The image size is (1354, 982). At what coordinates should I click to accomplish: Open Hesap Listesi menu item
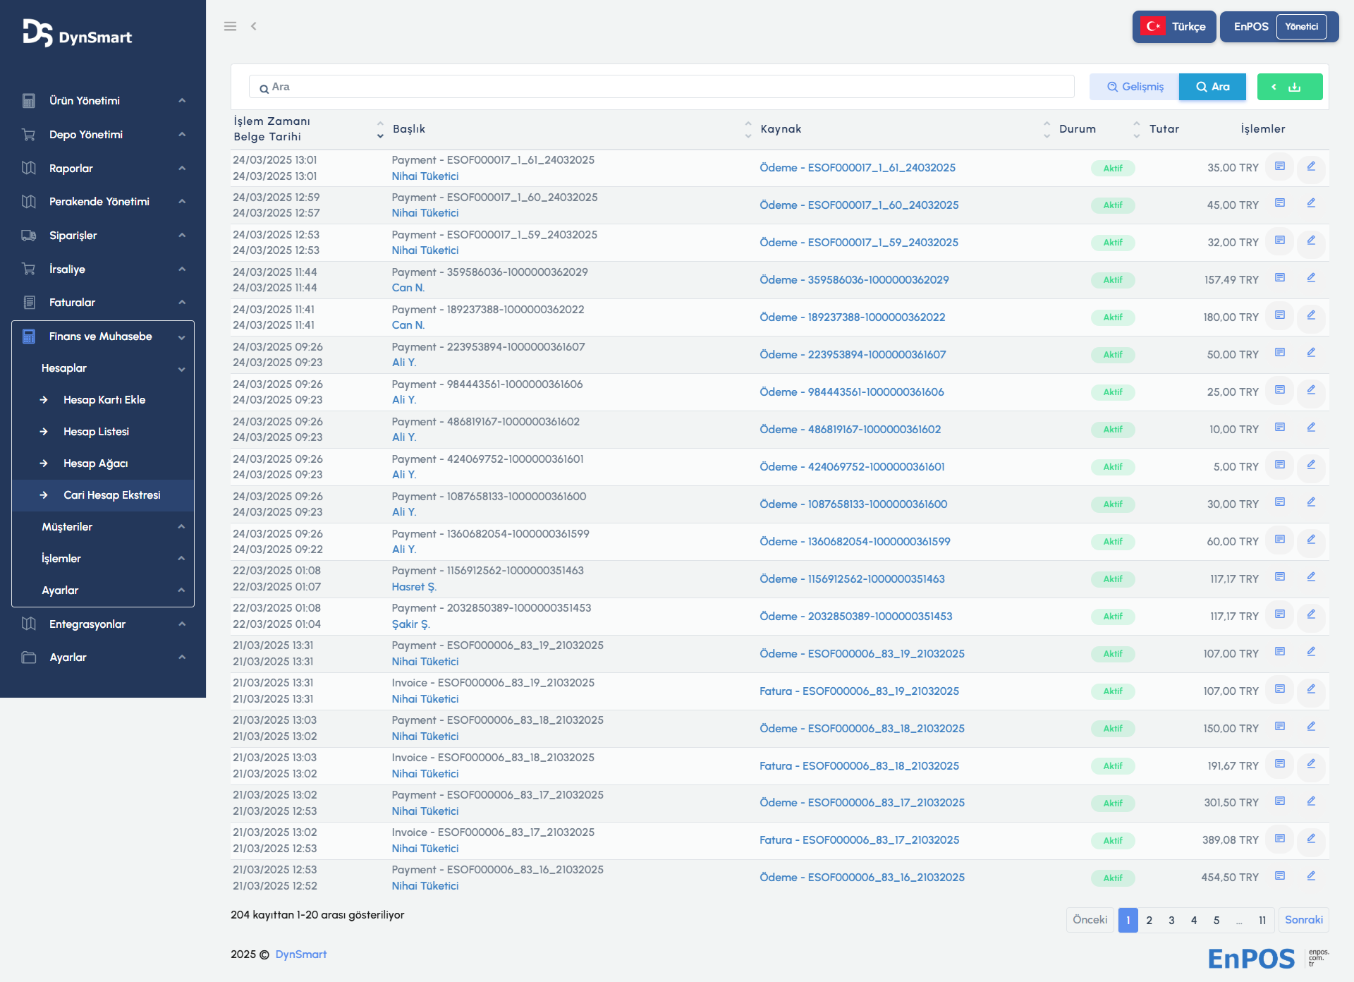coord(96,432)
